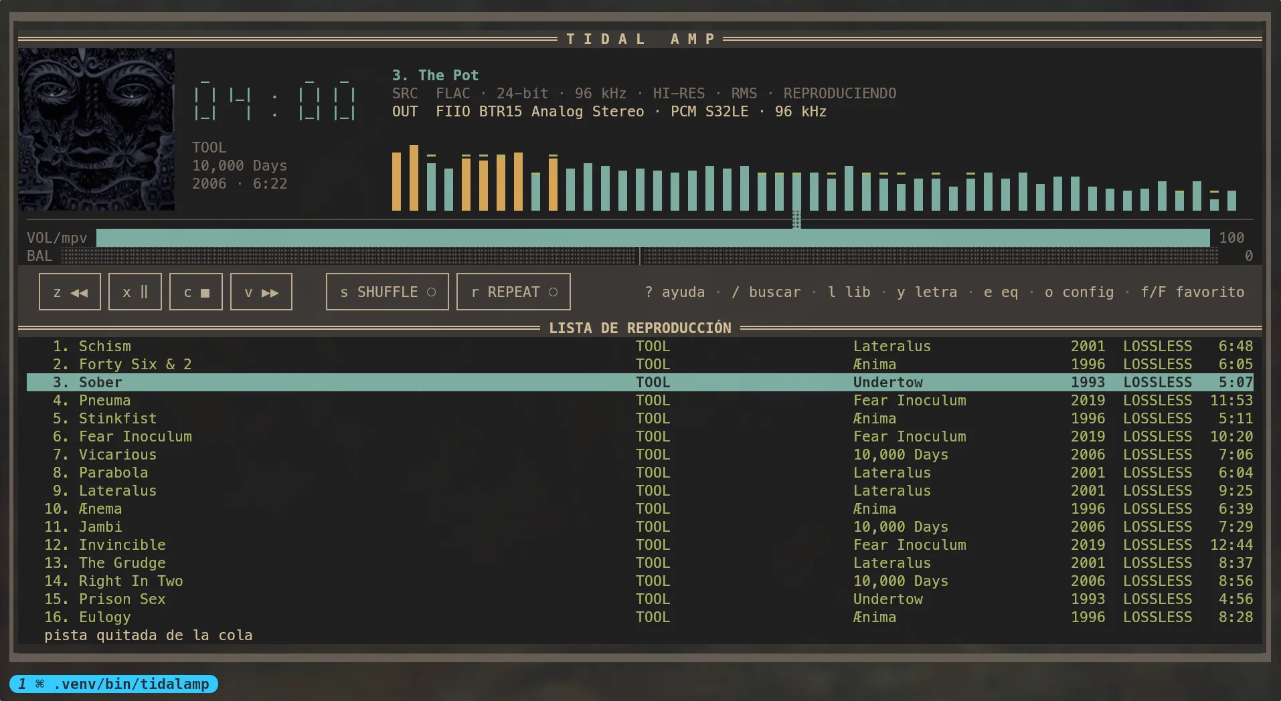Open the lib library view
Viewport: 1281px width, 701px height.
click(x=849, y=292)
